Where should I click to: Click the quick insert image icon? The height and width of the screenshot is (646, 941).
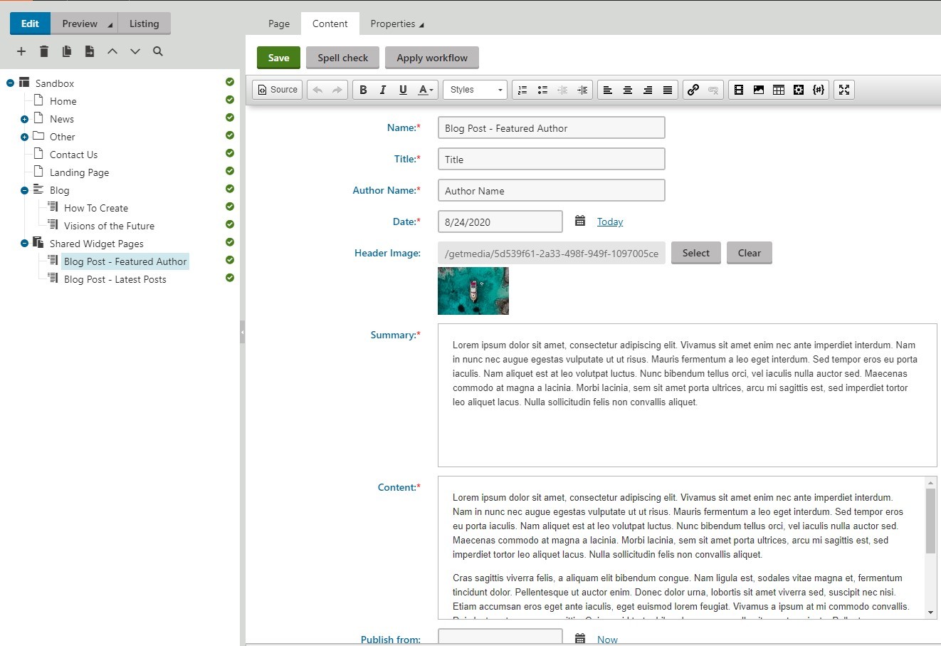[x=759, y=90]
